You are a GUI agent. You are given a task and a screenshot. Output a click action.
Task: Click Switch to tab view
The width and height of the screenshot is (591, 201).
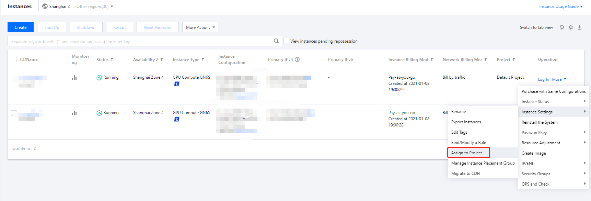536,27
